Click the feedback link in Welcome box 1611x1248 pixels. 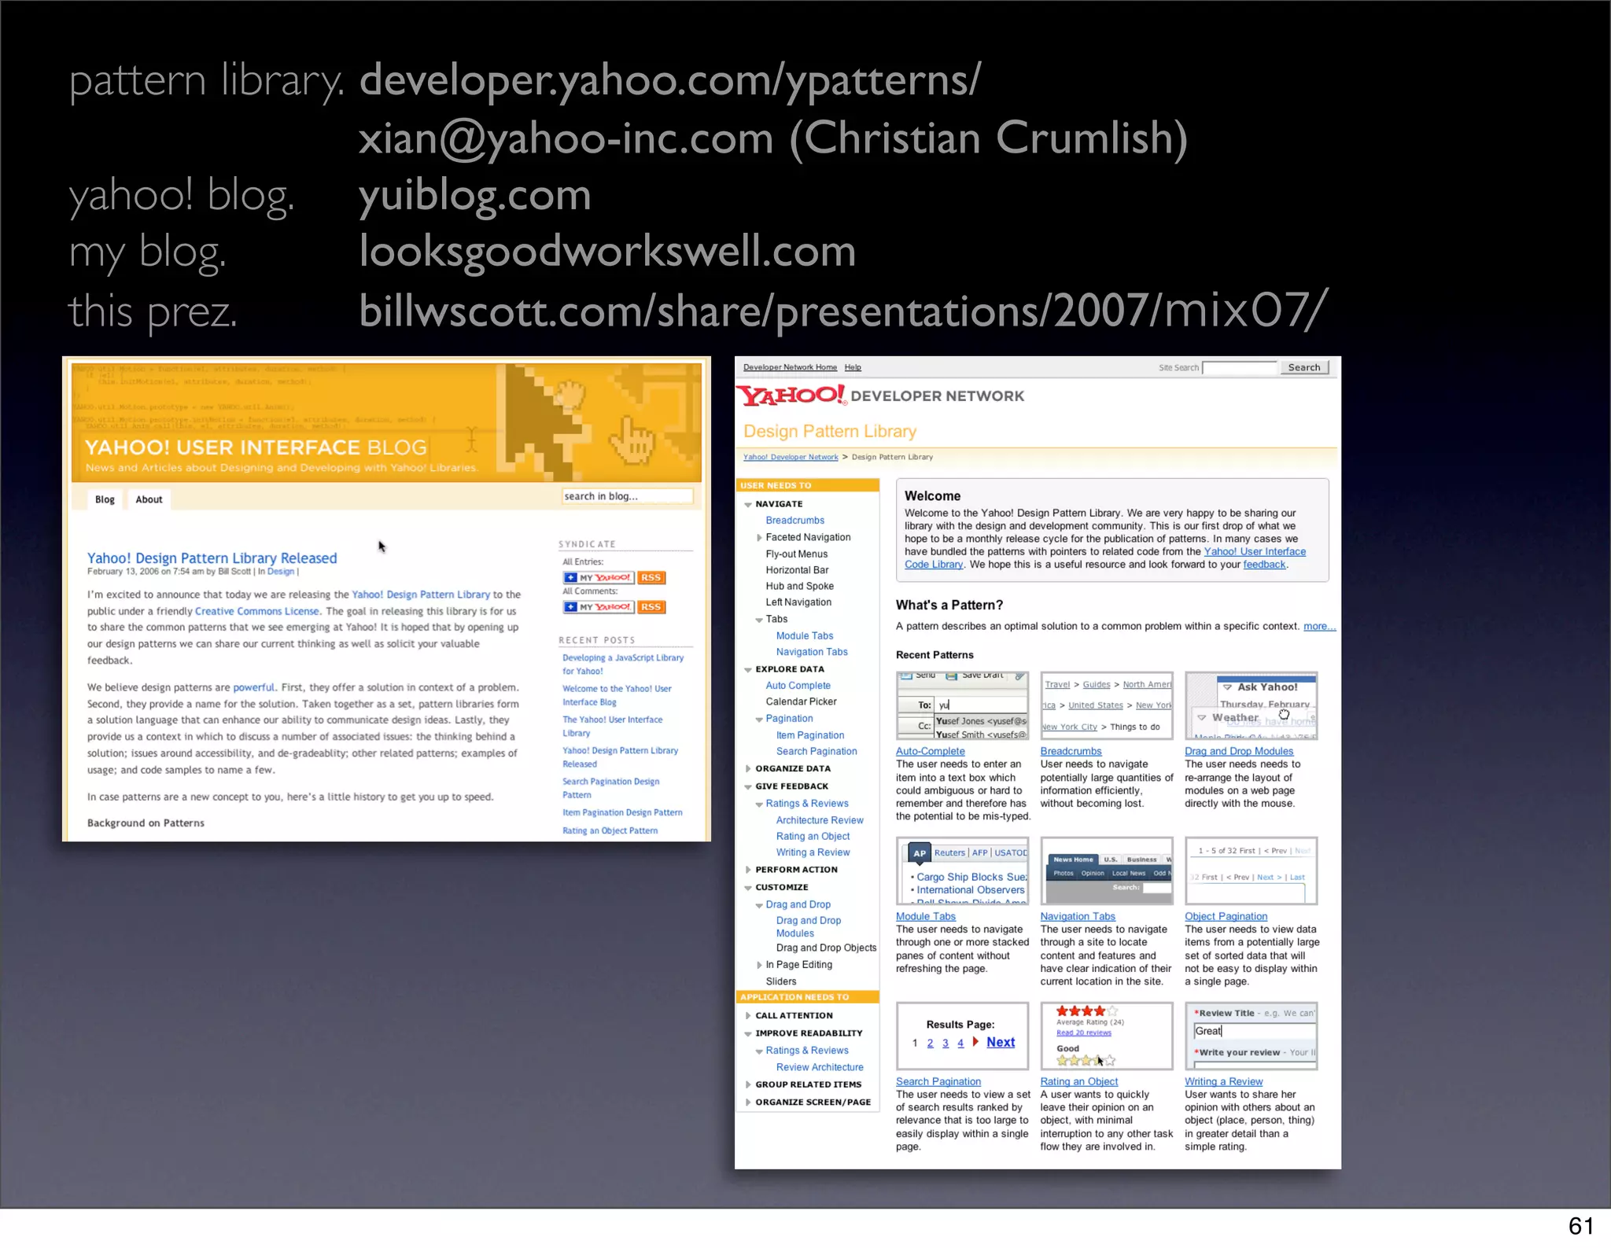1264,565
